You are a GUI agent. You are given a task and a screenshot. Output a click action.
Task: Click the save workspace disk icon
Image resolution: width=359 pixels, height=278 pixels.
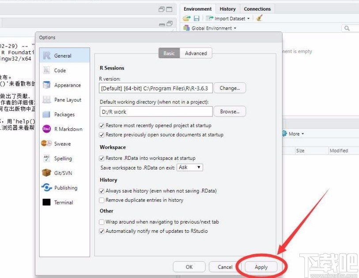click(x=197, y=18)
